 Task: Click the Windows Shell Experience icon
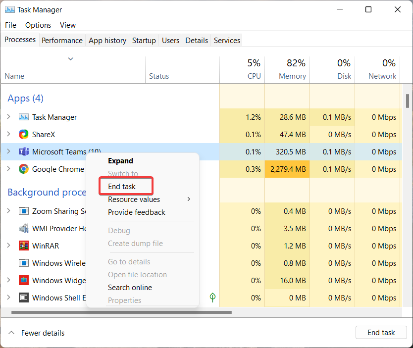pos(24,298)
